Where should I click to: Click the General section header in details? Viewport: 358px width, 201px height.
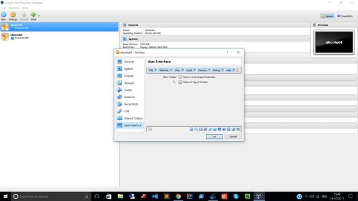215,25
